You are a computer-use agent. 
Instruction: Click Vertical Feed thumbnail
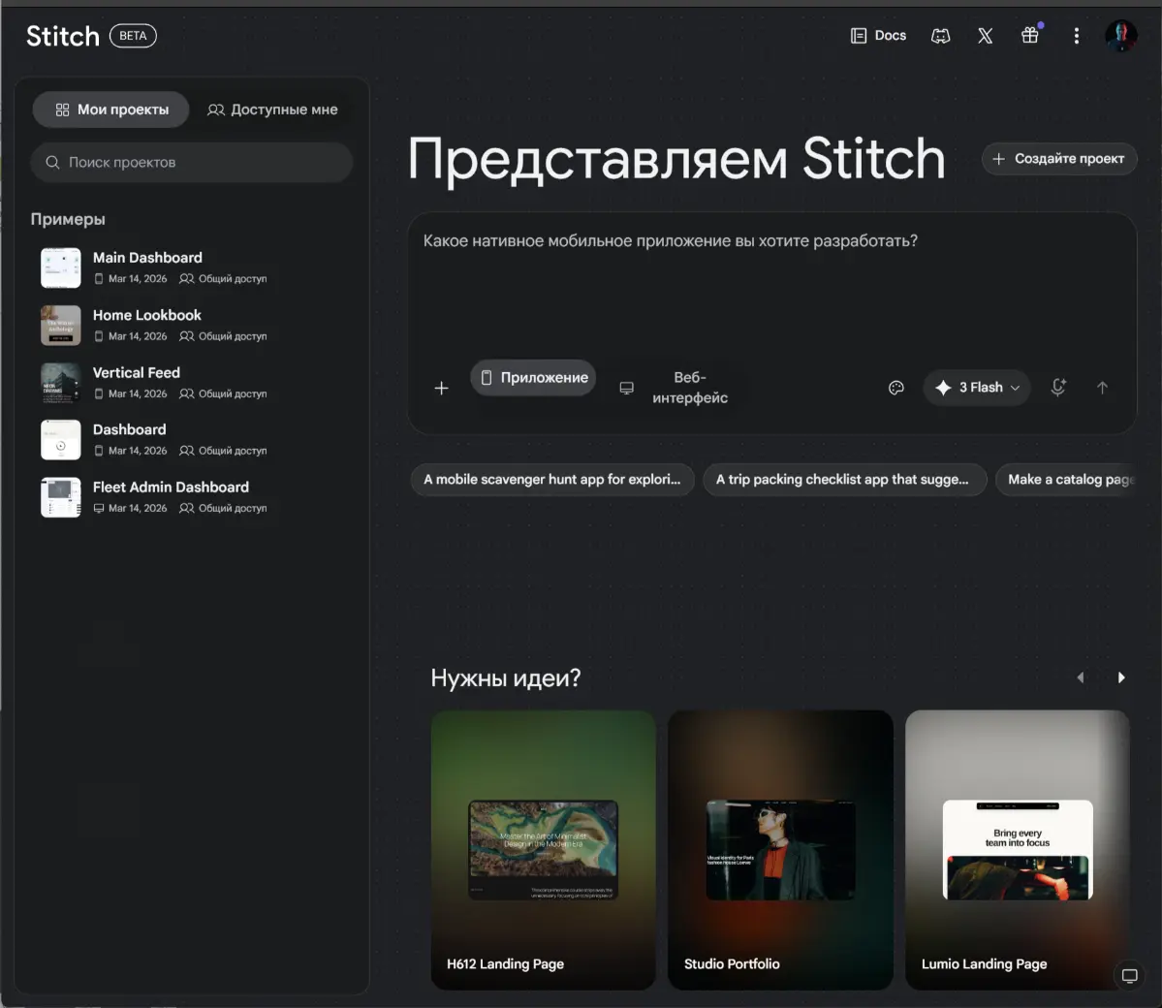pos(61,383)
